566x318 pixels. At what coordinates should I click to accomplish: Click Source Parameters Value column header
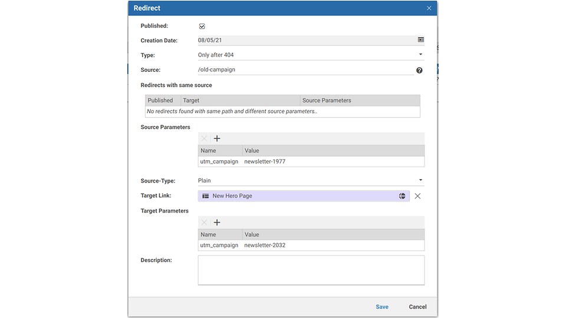tap(334, 151)
